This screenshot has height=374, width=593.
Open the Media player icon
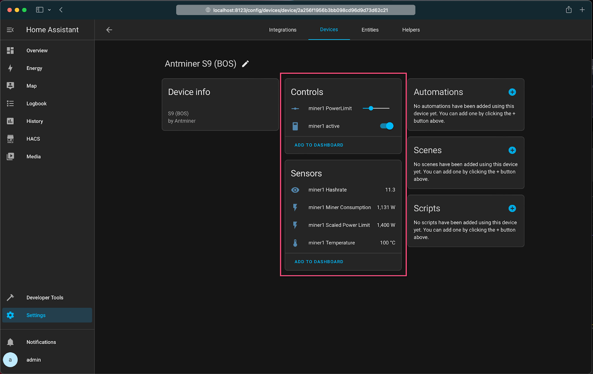[x=10, y=156]
